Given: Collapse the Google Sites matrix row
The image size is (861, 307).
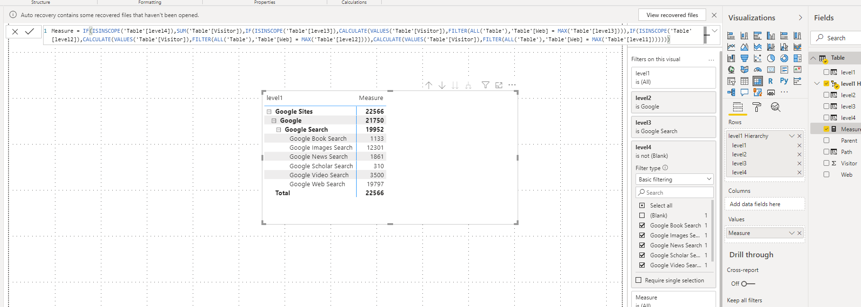Looking at the screenshot, I should click(269, 112).
